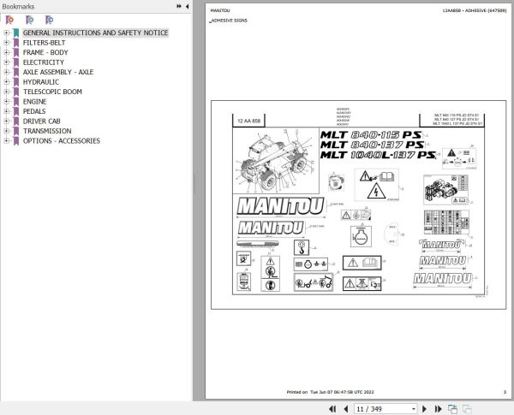Select the GENERAL INSTRUCTIONS AND SAFETY NOTICE bookmark
Image resolution: width=514 pixels, height=415 pixels.
tap(95, 33)
